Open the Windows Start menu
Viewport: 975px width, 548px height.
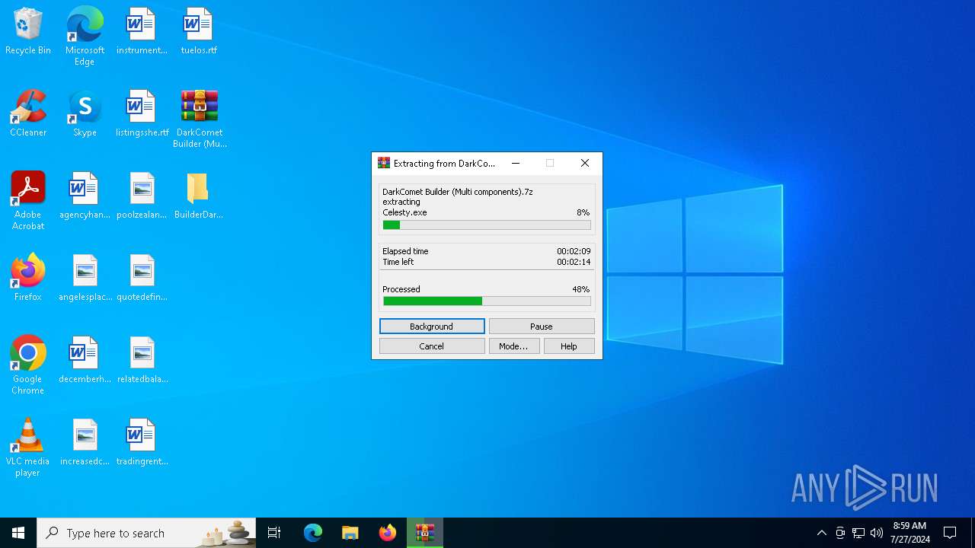click(18, 533)
